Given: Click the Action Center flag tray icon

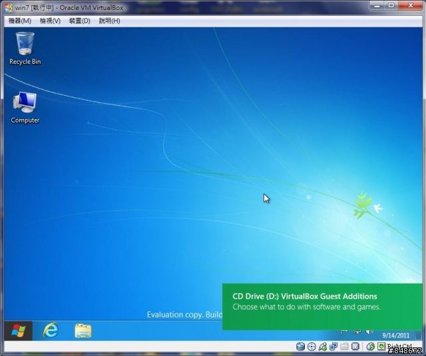Looking at the screenshot, I should coord(344,332).
